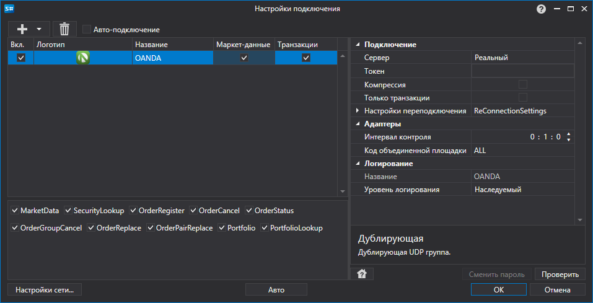Click property grid scrollbar up arrow
Screen dimensions: 593x303
[x=580, y=43]
